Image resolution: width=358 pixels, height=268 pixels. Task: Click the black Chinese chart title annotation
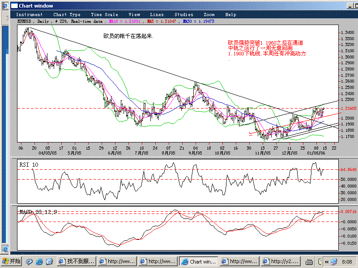click(128, 36)
